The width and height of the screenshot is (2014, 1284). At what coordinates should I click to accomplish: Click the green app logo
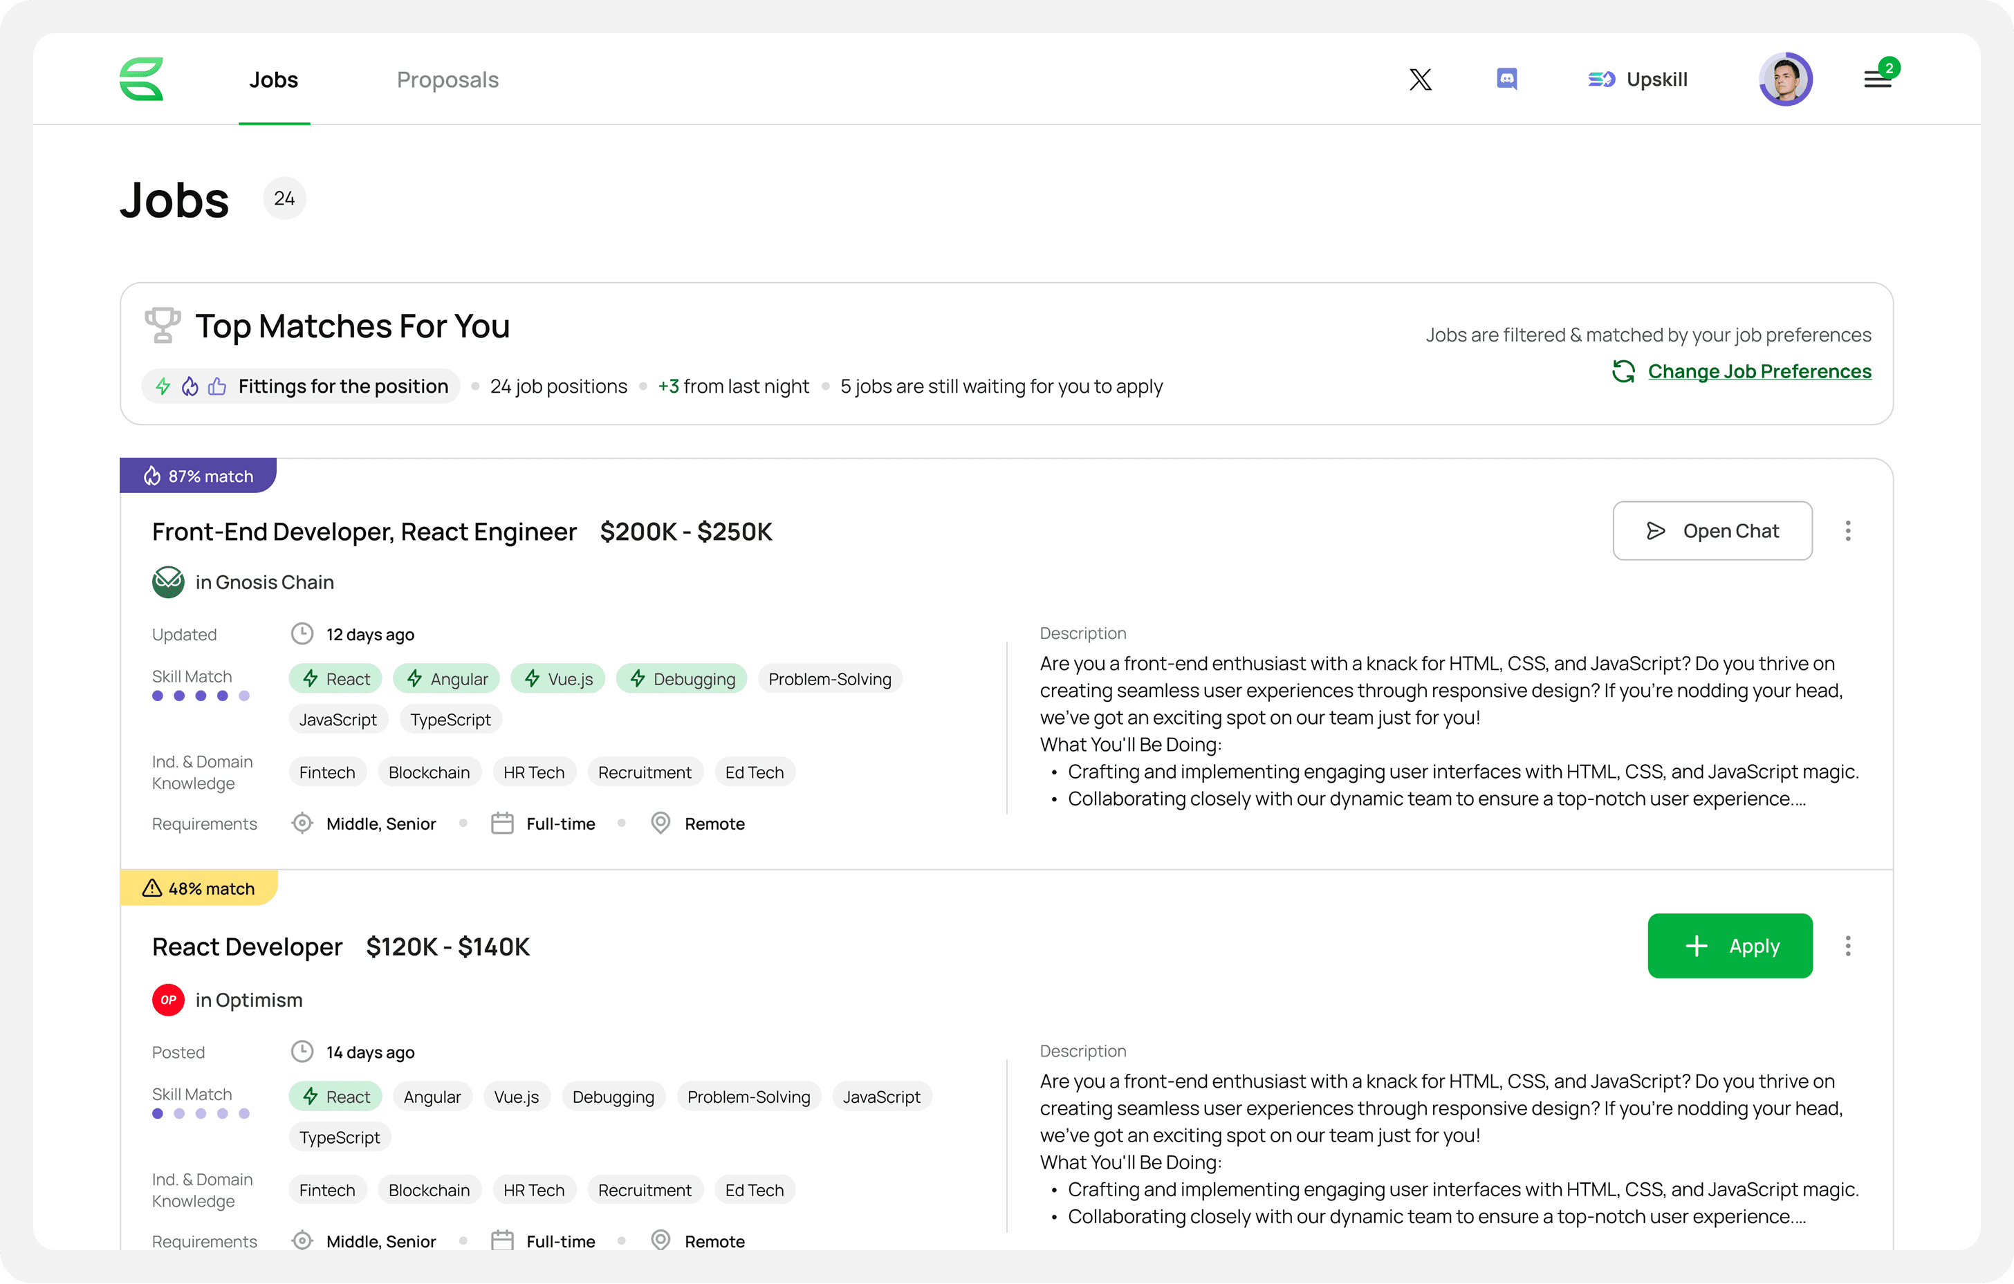click(141, 80)
